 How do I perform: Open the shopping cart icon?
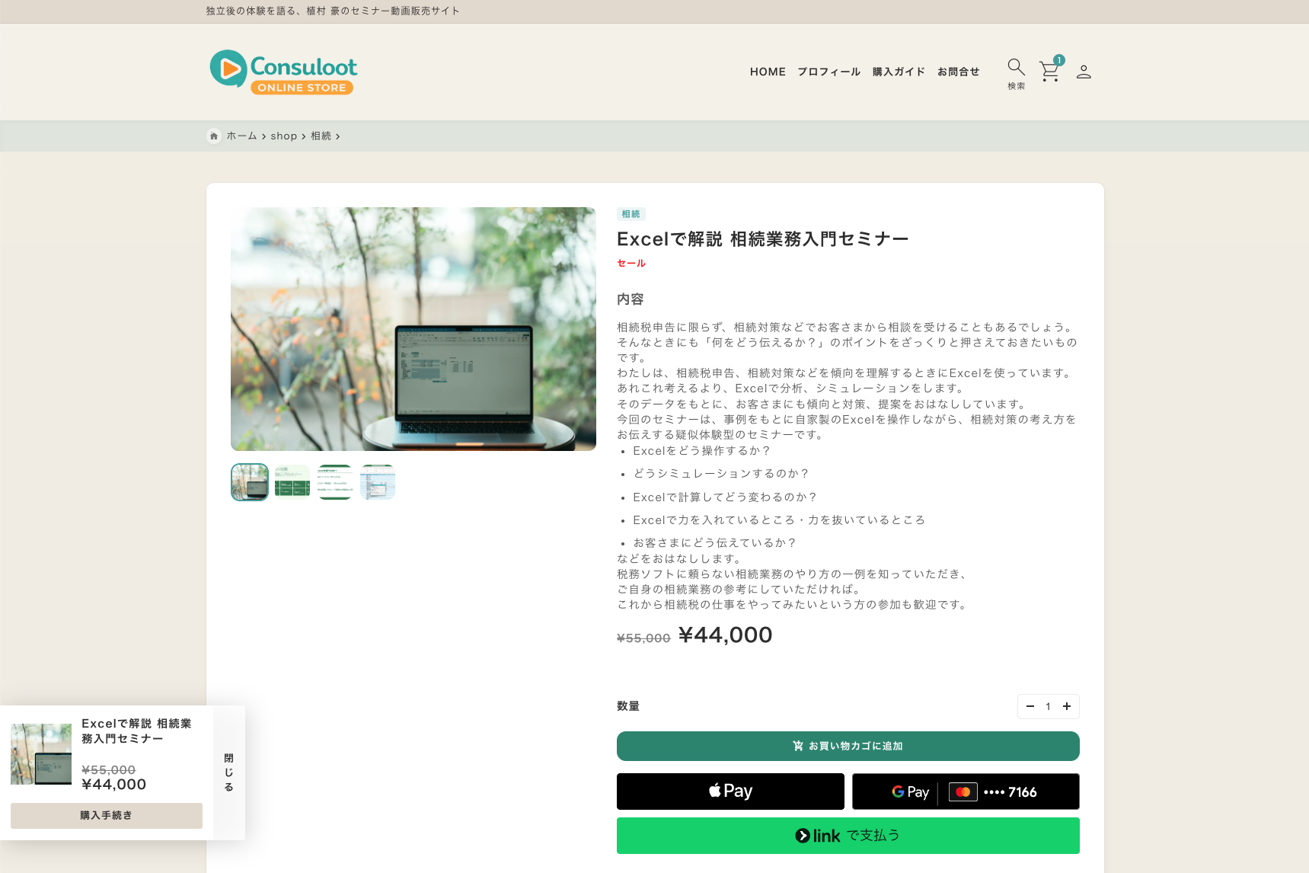1049,71
